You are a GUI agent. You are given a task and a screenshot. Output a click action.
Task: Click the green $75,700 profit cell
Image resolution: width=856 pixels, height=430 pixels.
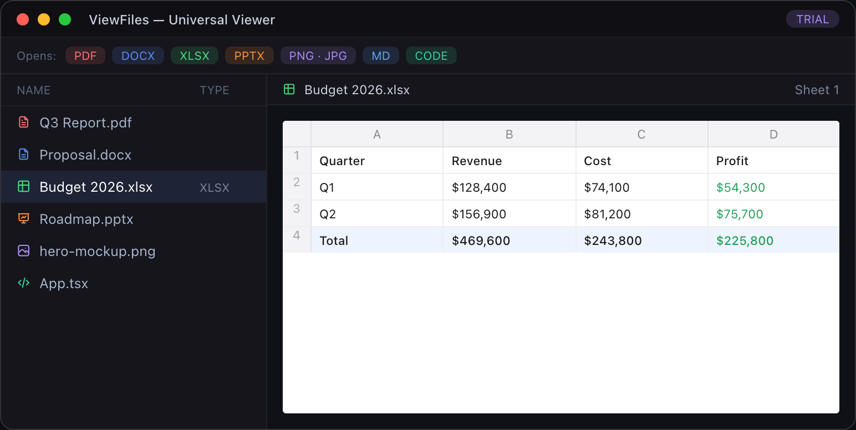point(773,214)
